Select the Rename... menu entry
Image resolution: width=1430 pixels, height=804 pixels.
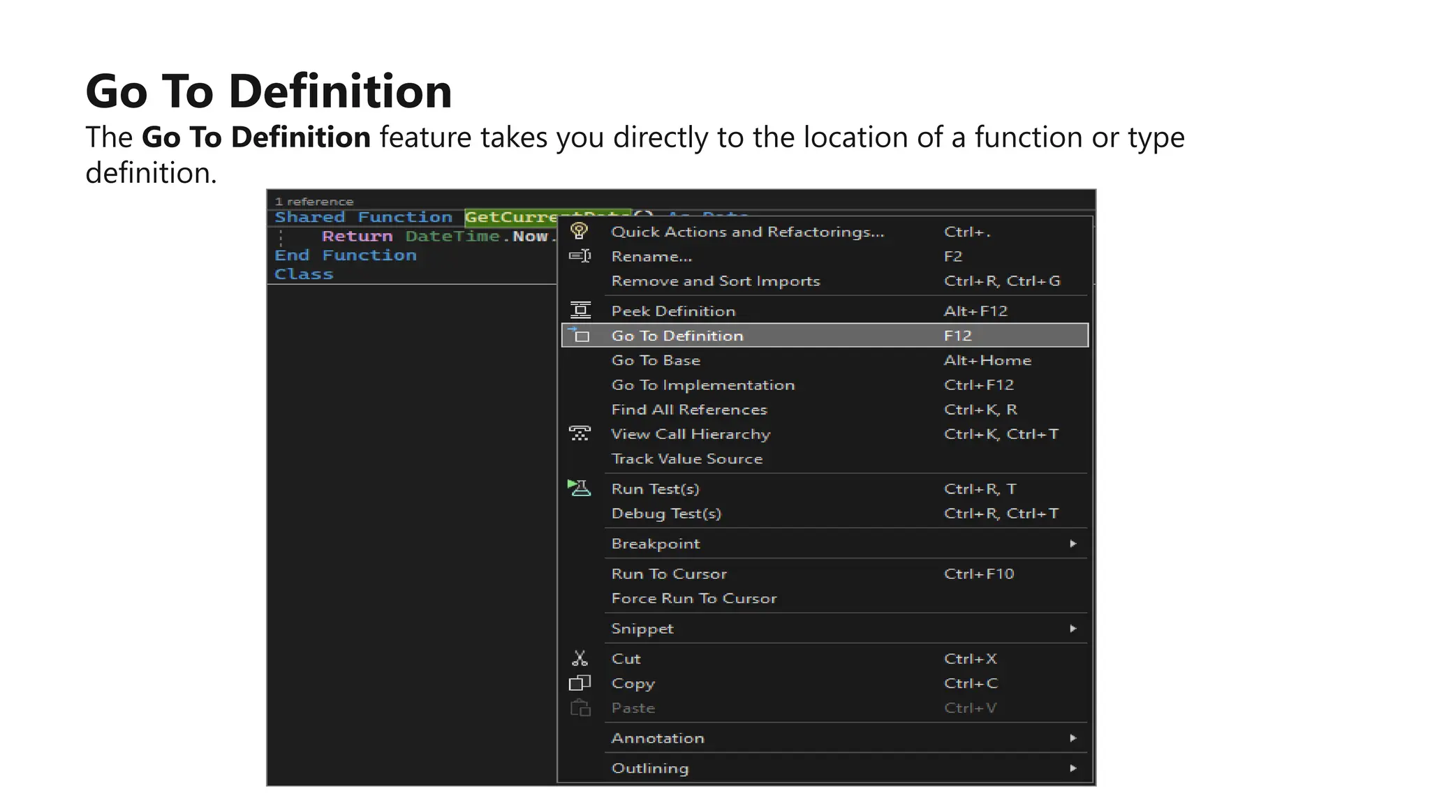pos(825,256)
